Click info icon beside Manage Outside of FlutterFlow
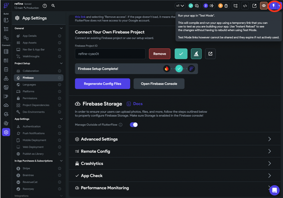The image size is (283, 198). point(120,125)
